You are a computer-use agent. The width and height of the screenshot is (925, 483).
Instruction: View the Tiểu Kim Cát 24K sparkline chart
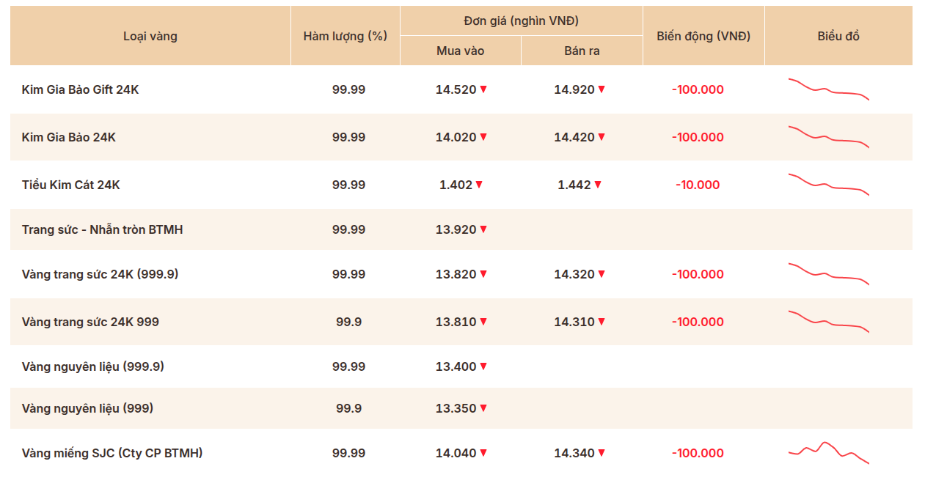(x=829, y=184)
